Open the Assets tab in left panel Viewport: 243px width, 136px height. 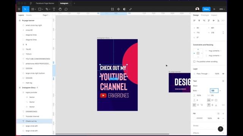click(29, 15)
